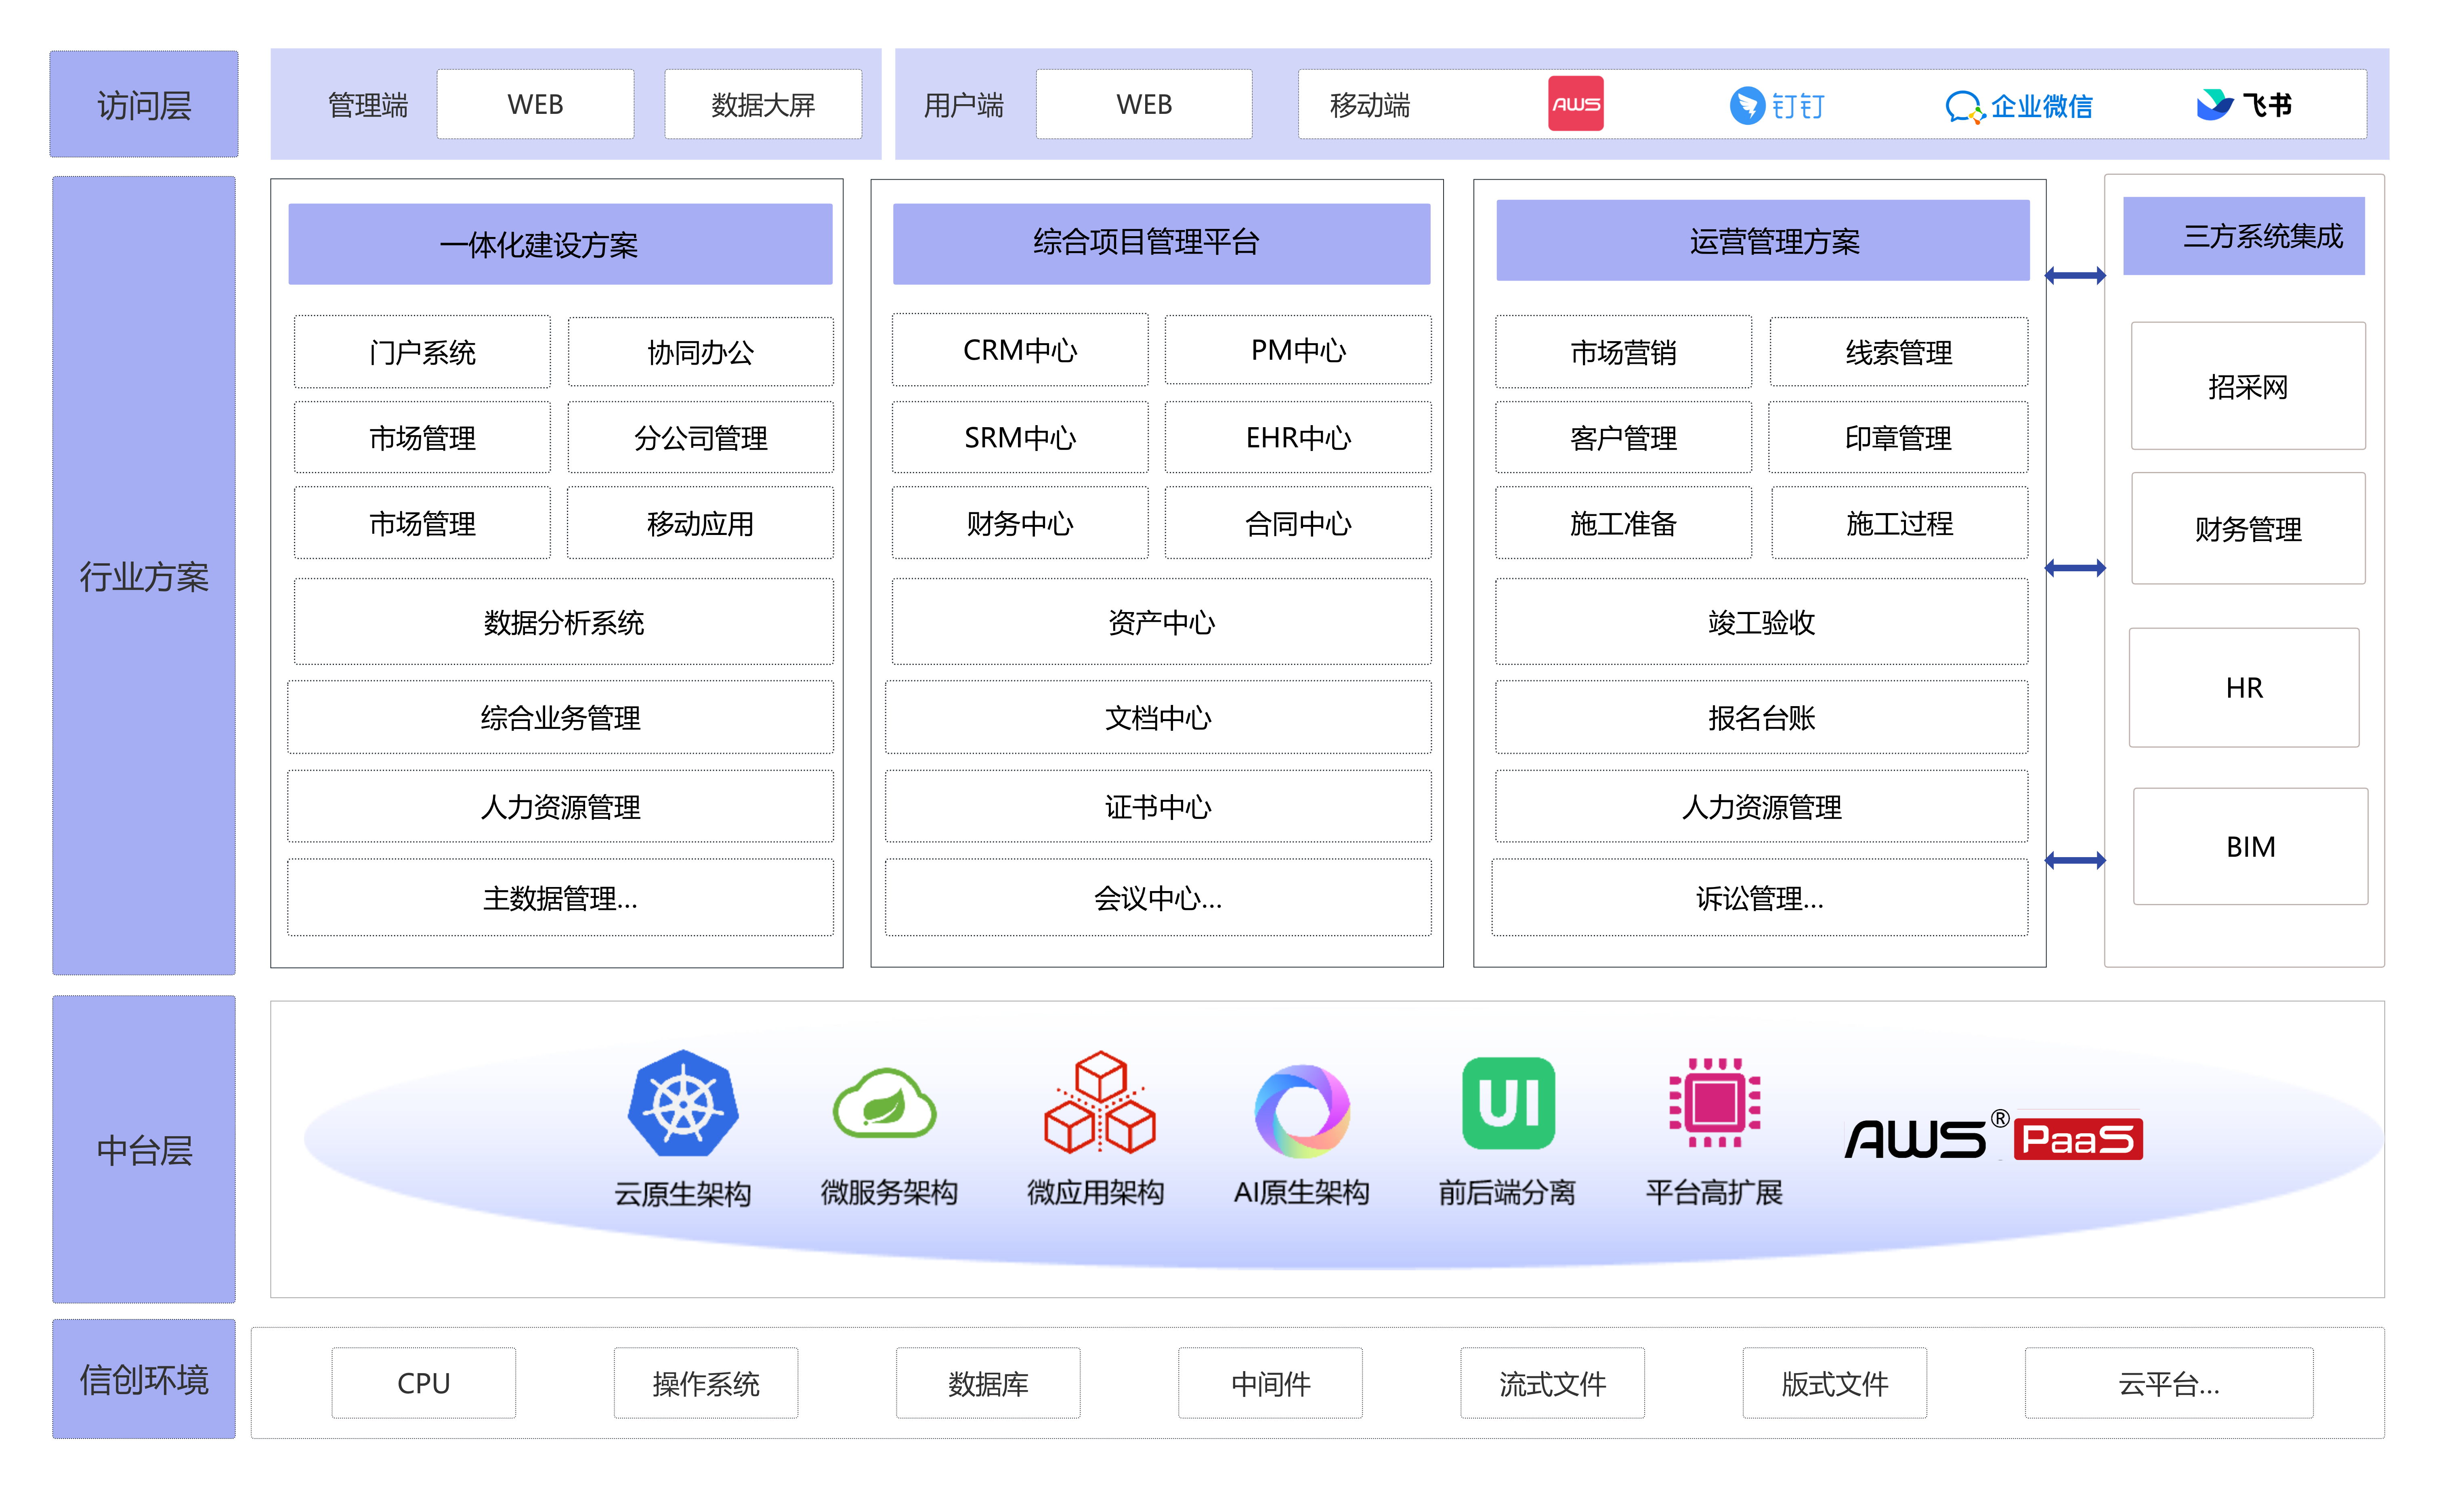Click the 门户系统 module

click(422, 352)
